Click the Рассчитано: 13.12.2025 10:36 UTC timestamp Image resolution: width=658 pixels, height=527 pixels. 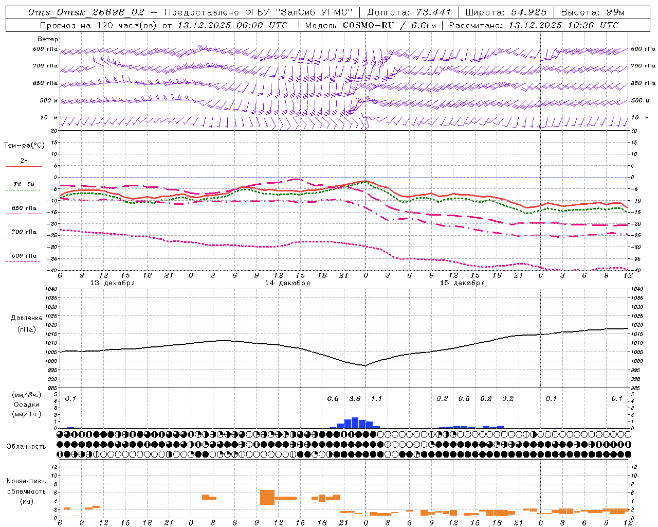click(x=534, y=25)
